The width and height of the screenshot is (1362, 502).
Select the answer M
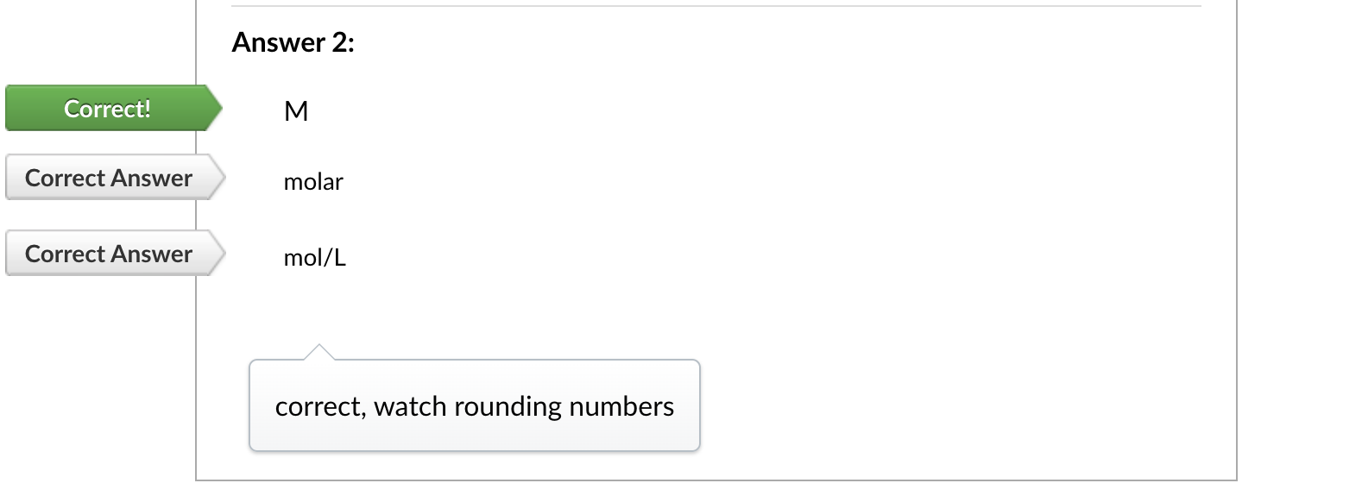point(296,110)
